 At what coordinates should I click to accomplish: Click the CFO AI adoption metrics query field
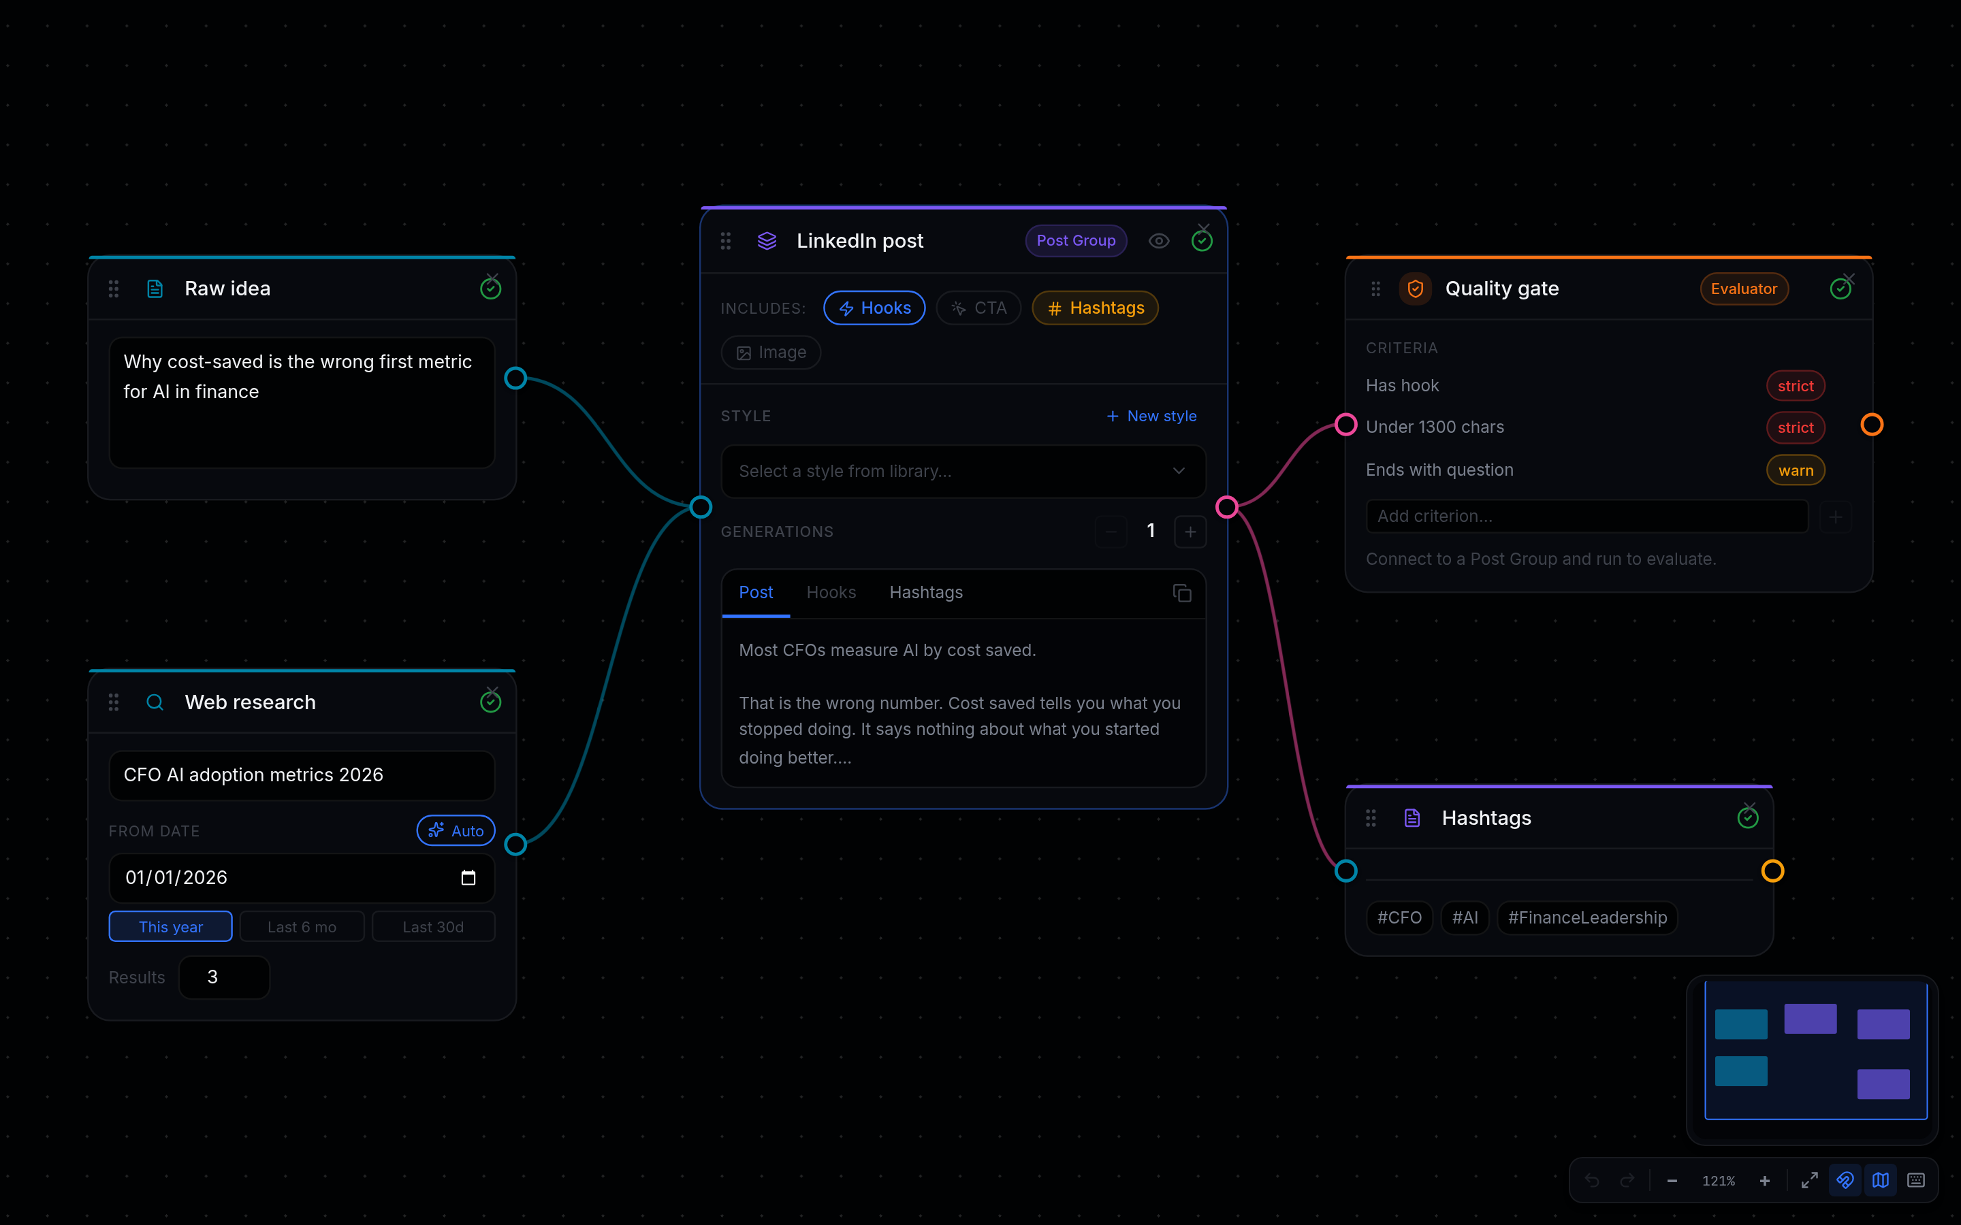[x=302, y=775]
